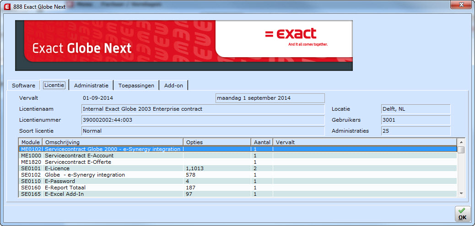475x226 pixels.
Task: Click the module list scrollbar thumb
Action: point(461,150)
